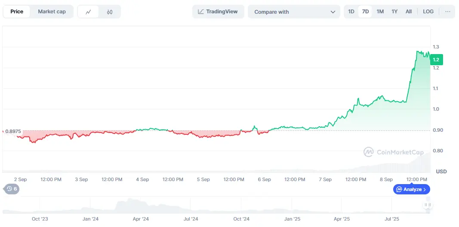
Task: Select the 1M time range
Action: coord(380,12)
